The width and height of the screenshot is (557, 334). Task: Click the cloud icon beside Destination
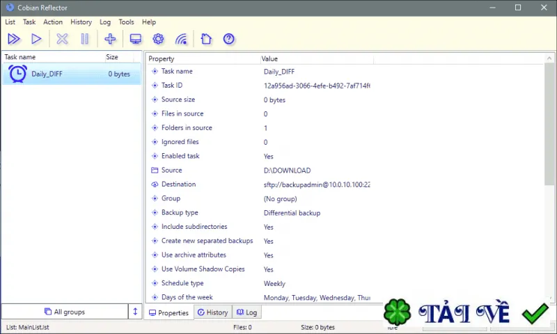pos(155,184)
